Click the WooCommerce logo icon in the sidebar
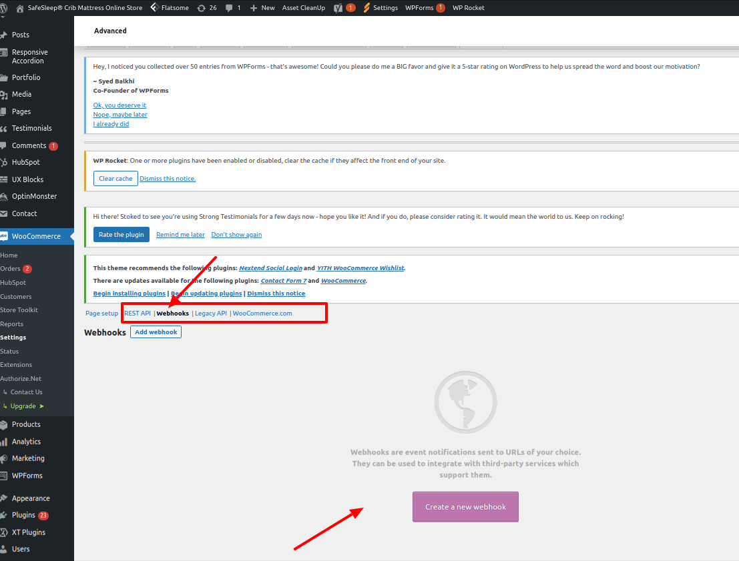This screenshot has height=561, width=739. 4,236
